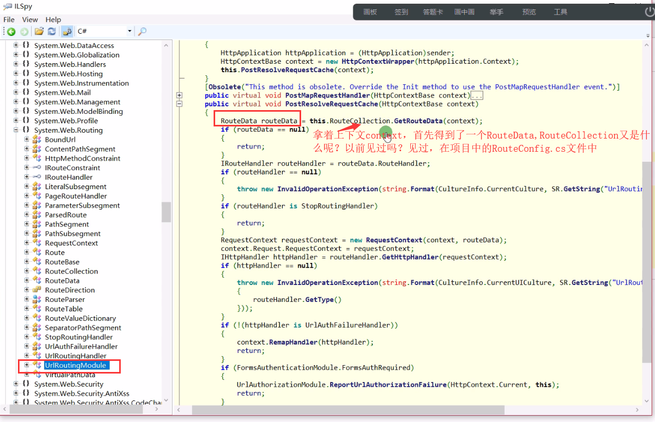655x422 pixels.
Task: Follow the HttpContextWrapper constructor link
Action: [x=378, y=61]
